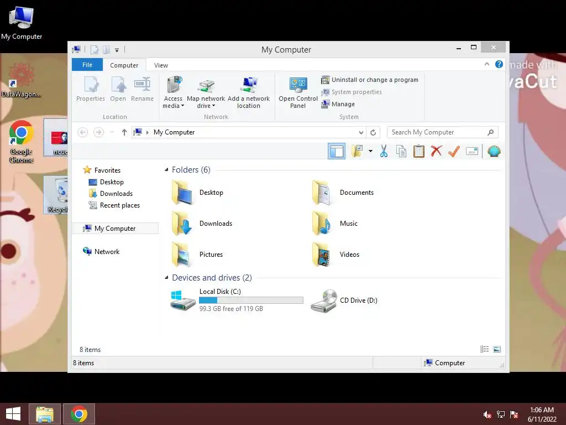The height and width of the screenshot is (425, 566).
Task: Click the orange checkmark Properties icon
Action: 454,152
